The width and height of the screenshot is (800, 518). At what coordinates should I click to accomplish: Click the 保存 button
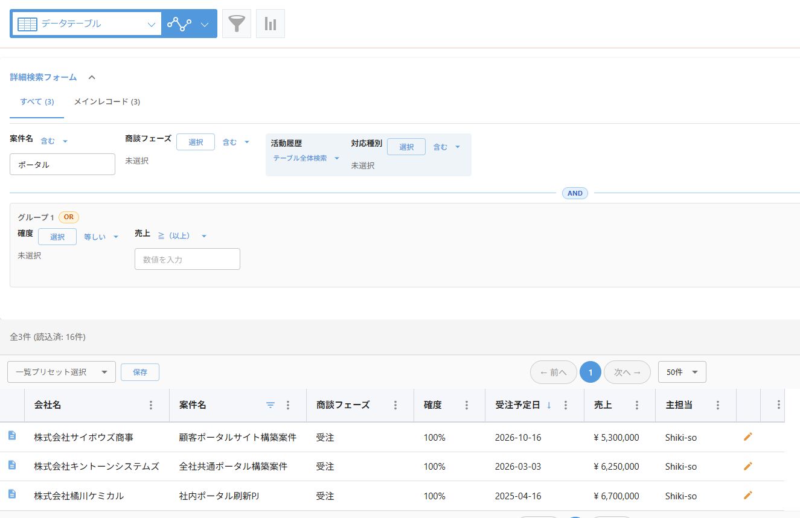point(139,372)
